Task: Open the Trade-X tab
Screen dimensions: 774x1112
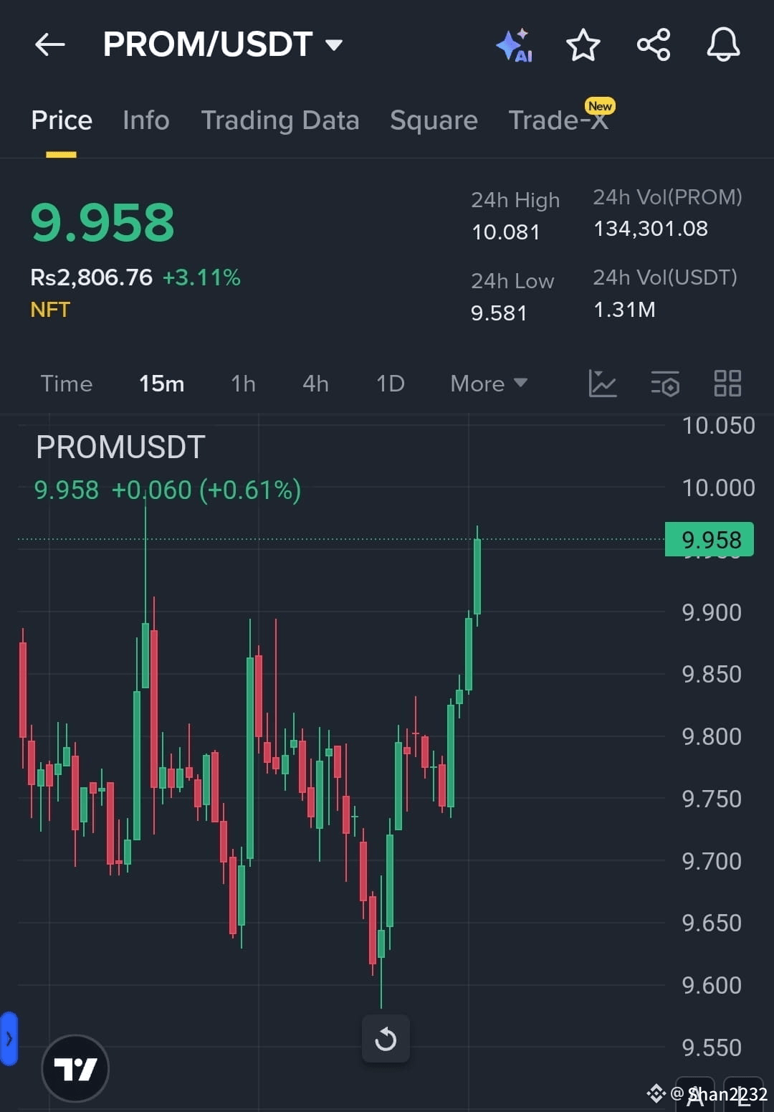Action: pos(559,119)
